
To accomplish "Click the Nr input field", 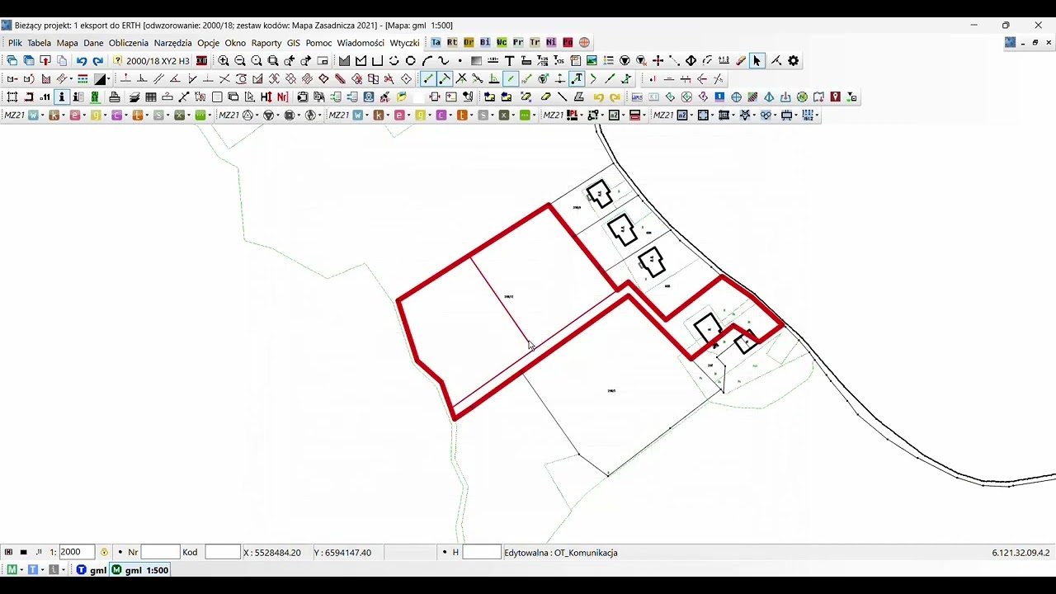I will (x=160, y=552).
